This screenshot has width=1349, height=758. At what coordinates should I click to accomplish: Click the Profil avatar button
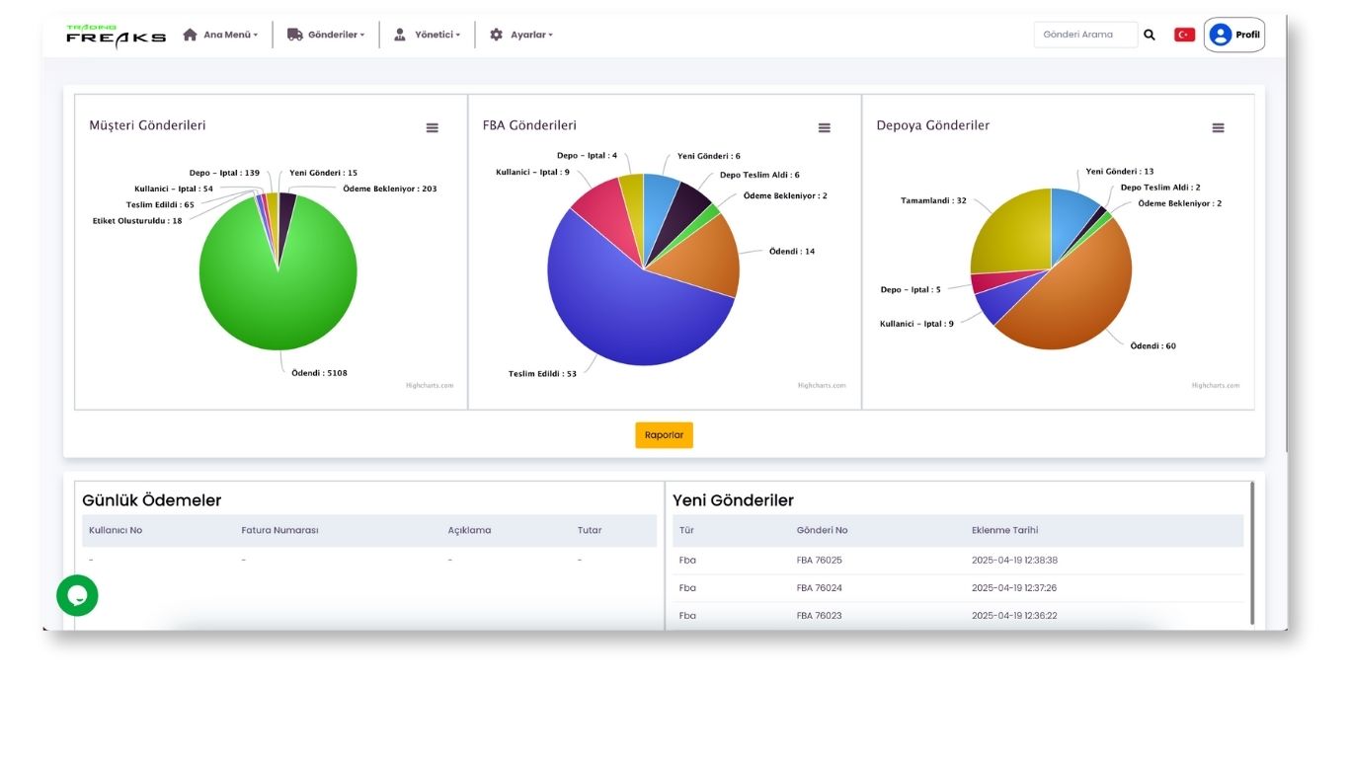click(x=1233, y=35)
